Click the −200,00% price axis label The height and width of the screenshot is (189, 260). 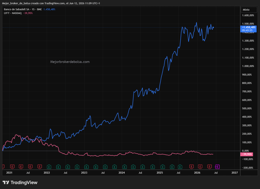pos(248,168)
